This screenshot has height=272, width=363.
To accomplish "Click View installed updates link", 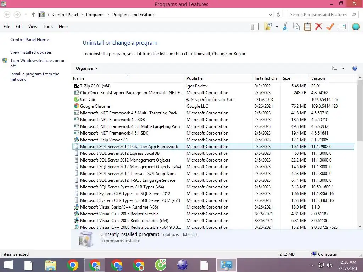I will [31, 52].
